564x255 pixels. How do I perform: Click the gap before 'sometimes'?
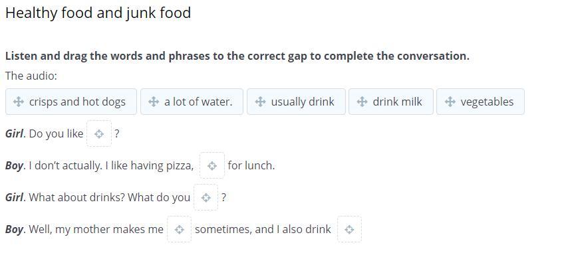coord(179,229)
